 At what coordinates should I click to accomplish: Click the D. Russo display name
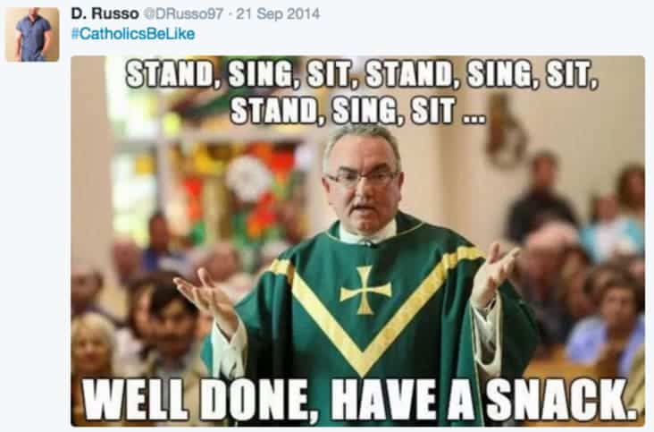tap(105, 13)
